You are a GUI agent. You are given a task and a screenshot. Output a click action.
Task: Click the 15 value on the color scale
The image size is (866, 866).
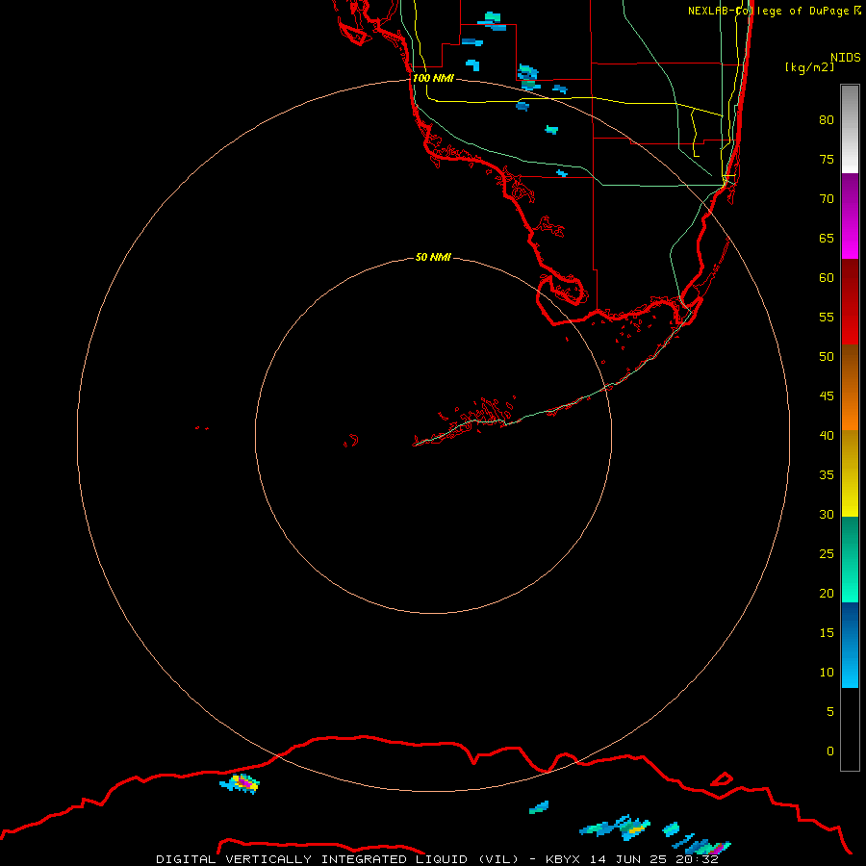coord(827,633)
